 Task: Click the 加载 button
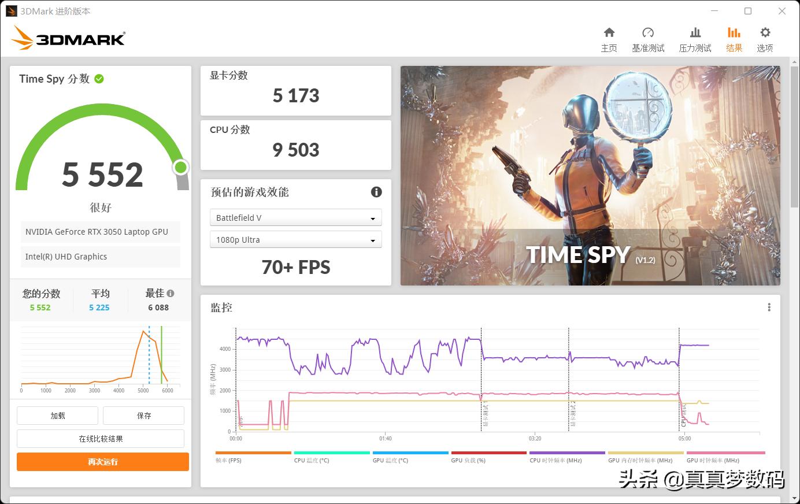(57, 416)
